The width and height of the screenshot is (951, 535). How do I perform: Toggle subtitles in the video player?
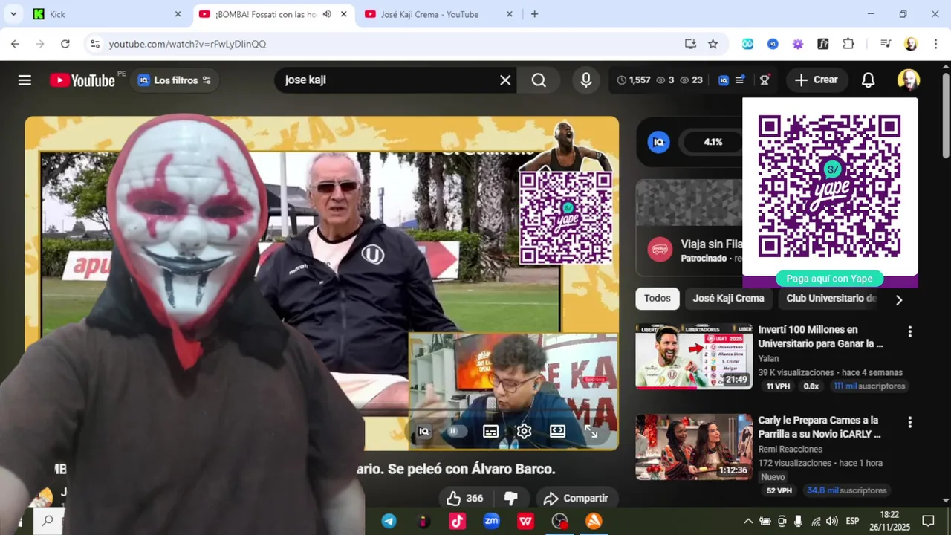click(x=490, y=431)
